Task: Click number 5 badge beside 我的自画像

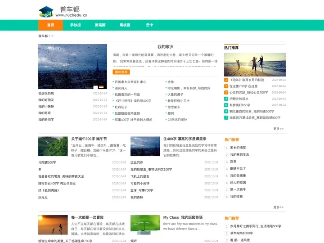Action: pos(227,175)
